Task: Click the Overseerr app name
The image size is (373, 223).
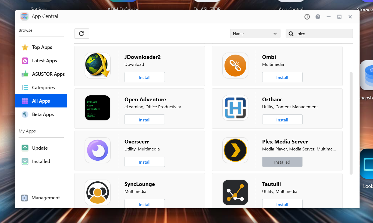Action: tap(137, 142)
